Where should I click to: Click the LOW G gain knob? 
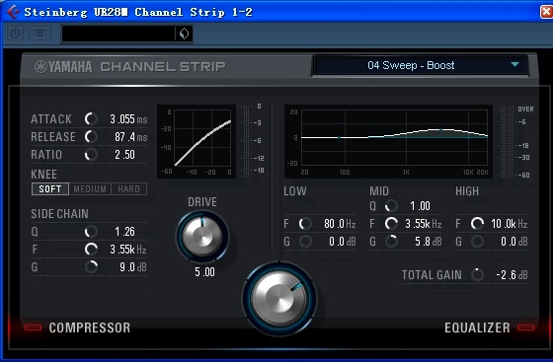pyautogui.click(x=305, y=242)
